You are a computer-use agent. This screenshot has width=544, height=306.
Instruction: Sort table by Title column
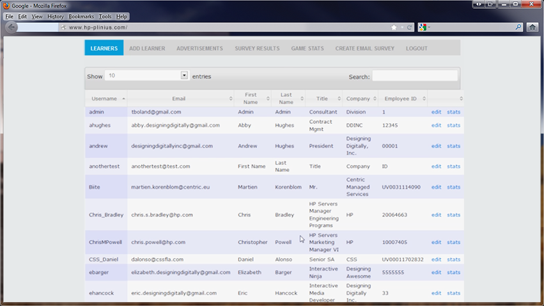click(324, 98)
